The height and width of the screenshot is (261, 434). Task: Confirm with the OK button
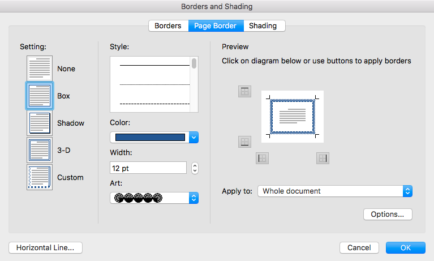tap(406, 248)
